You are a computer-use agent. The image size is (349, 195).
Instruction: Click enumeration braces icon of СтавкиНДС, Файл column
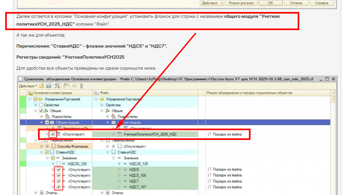(x=113, y=152)
